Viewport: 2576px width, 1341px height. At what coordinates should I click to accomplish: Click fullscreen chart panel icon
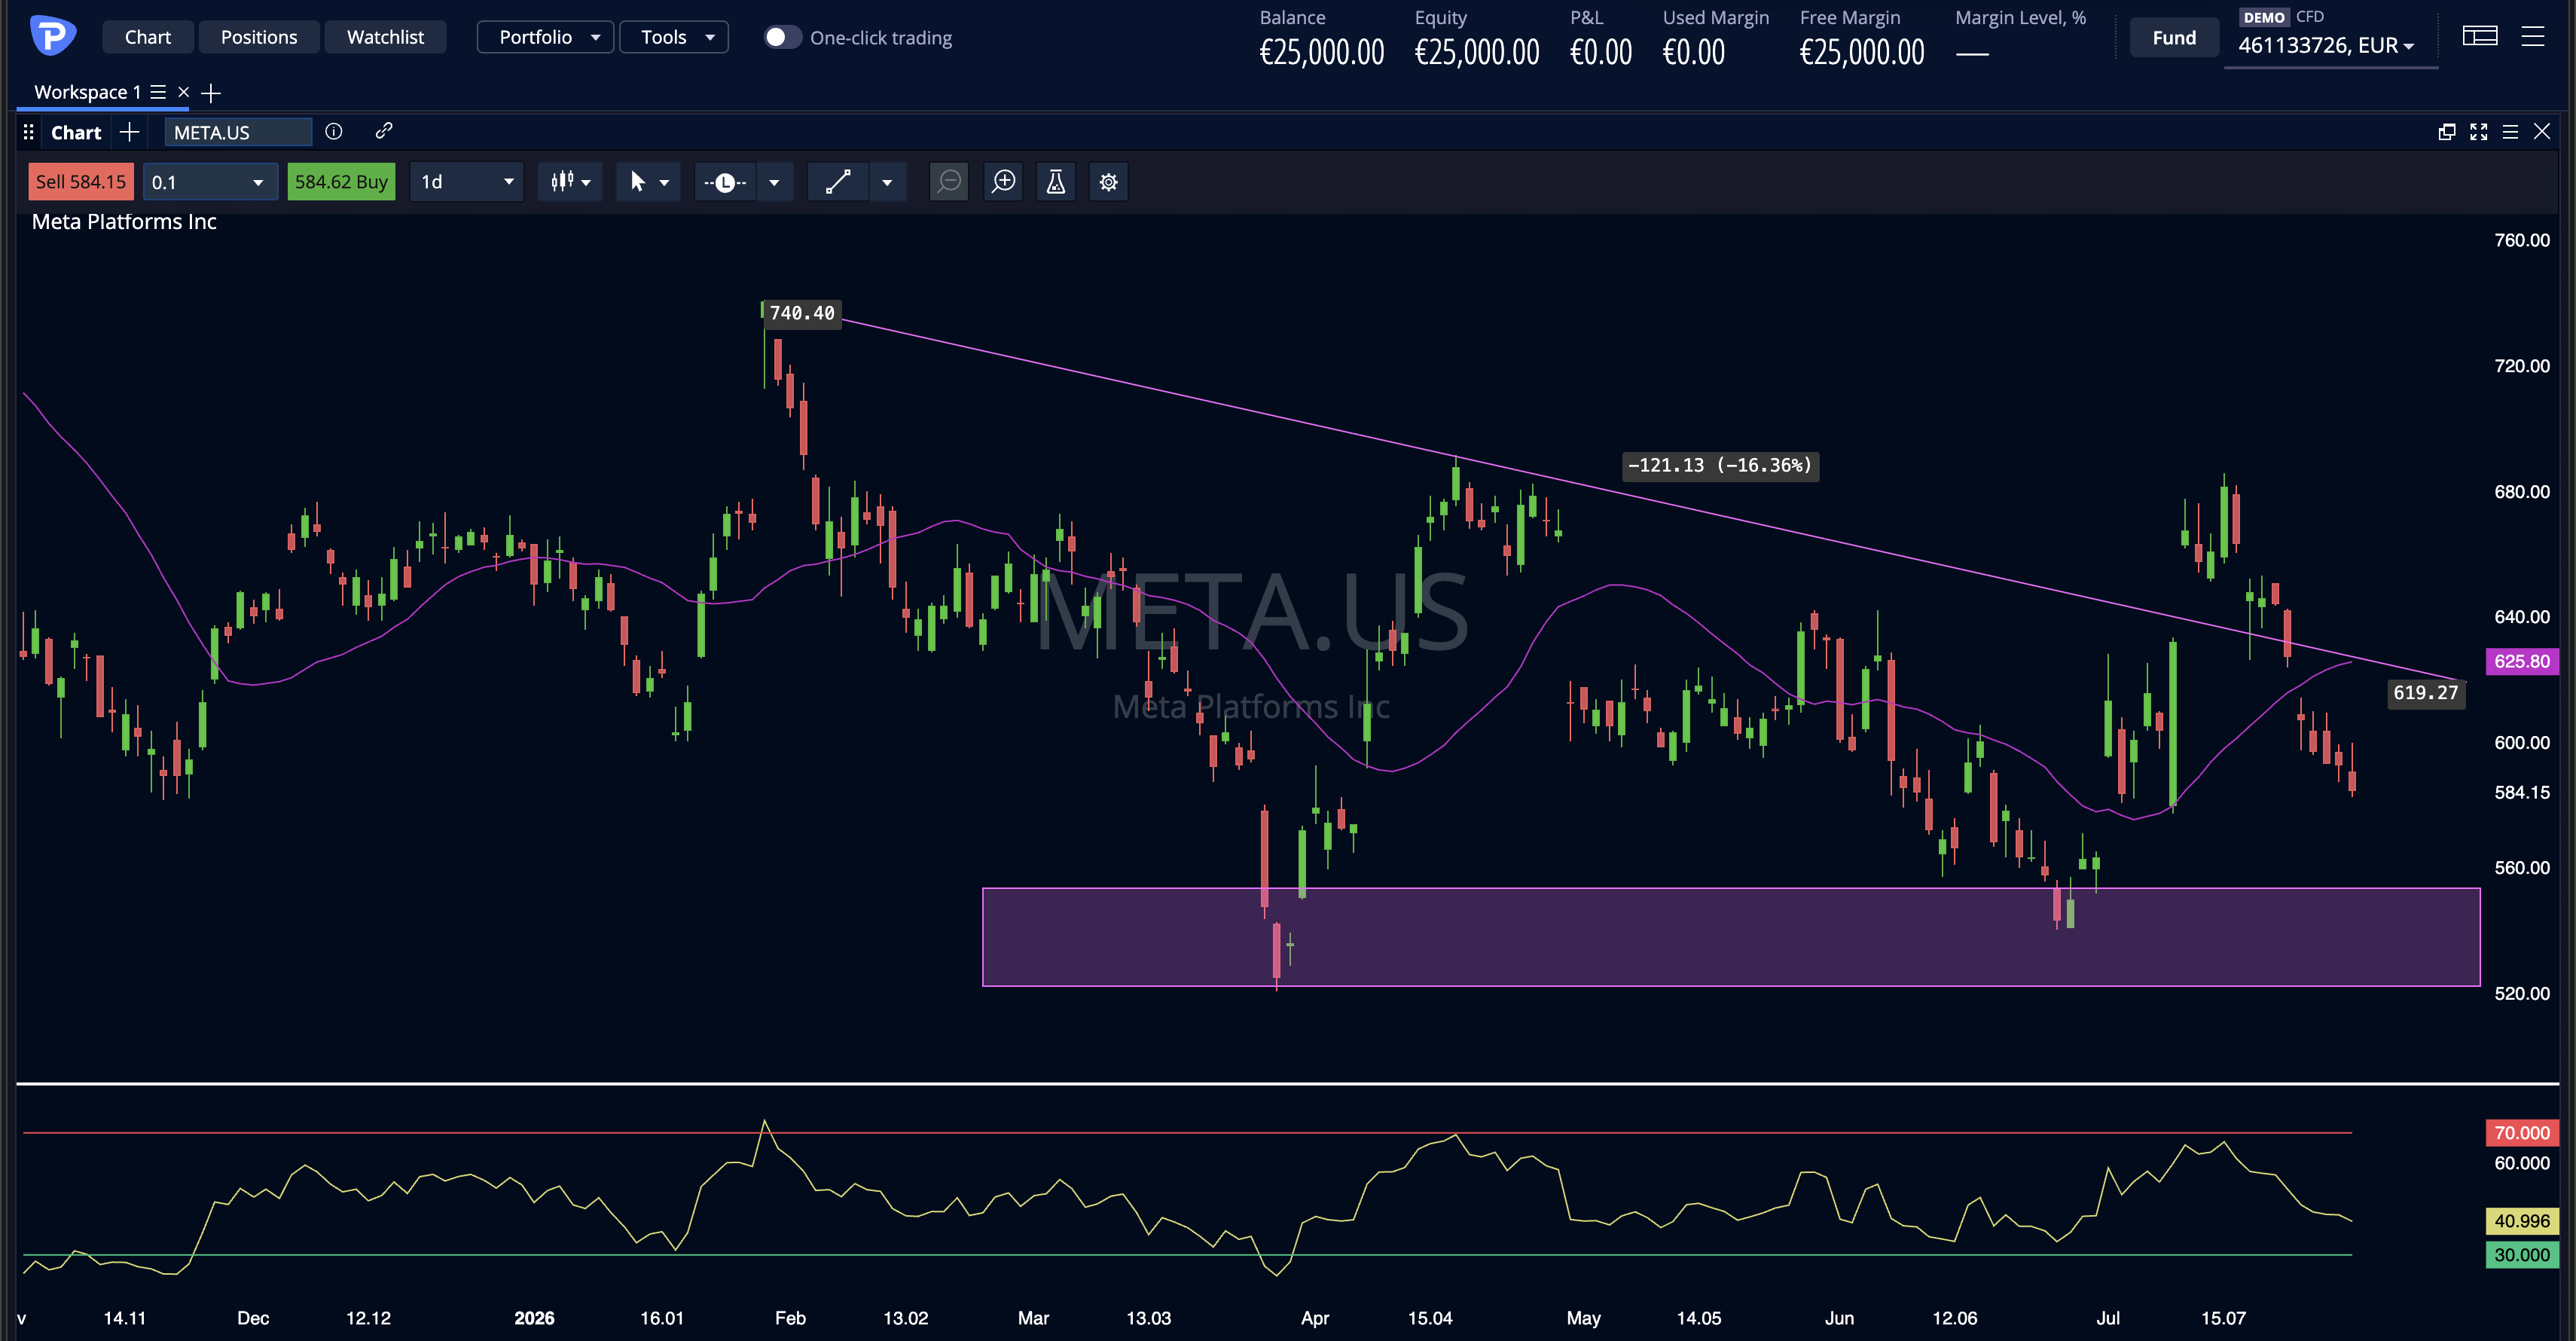pos(2478,132)
